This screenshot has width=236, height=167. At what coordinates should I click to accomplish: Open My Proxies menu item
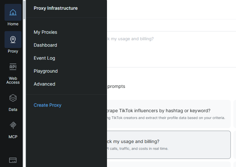click(45, 32)
